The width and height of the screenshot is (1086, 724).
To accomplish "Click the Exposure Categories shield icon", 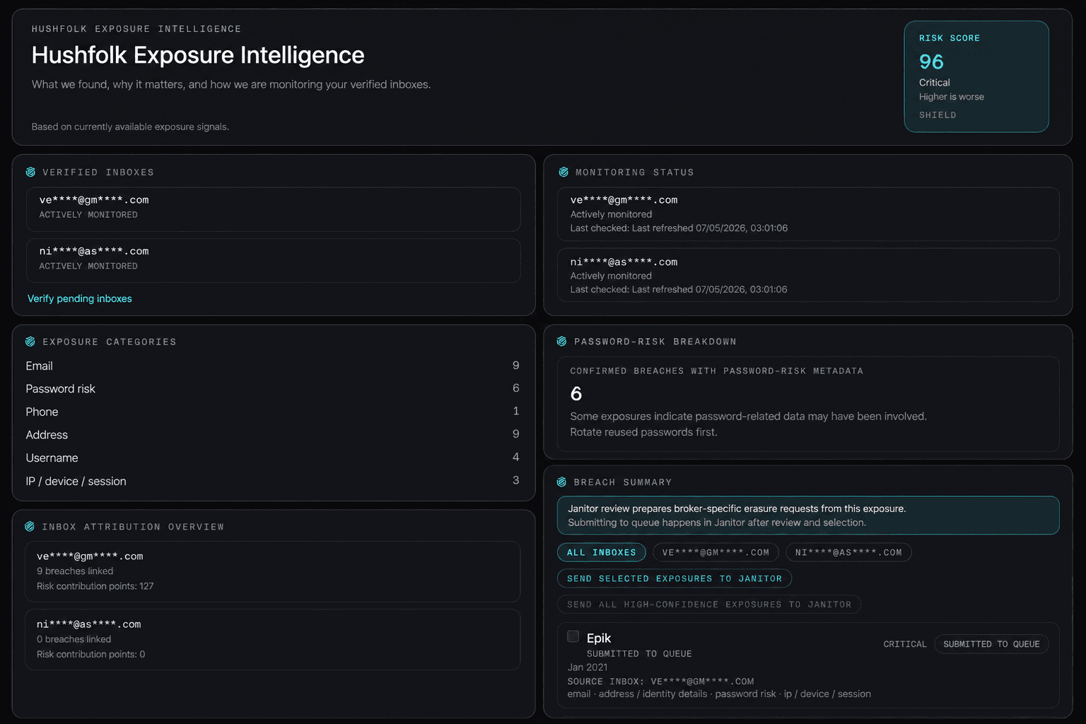I will pyautogui.click(x=30, y=341).
